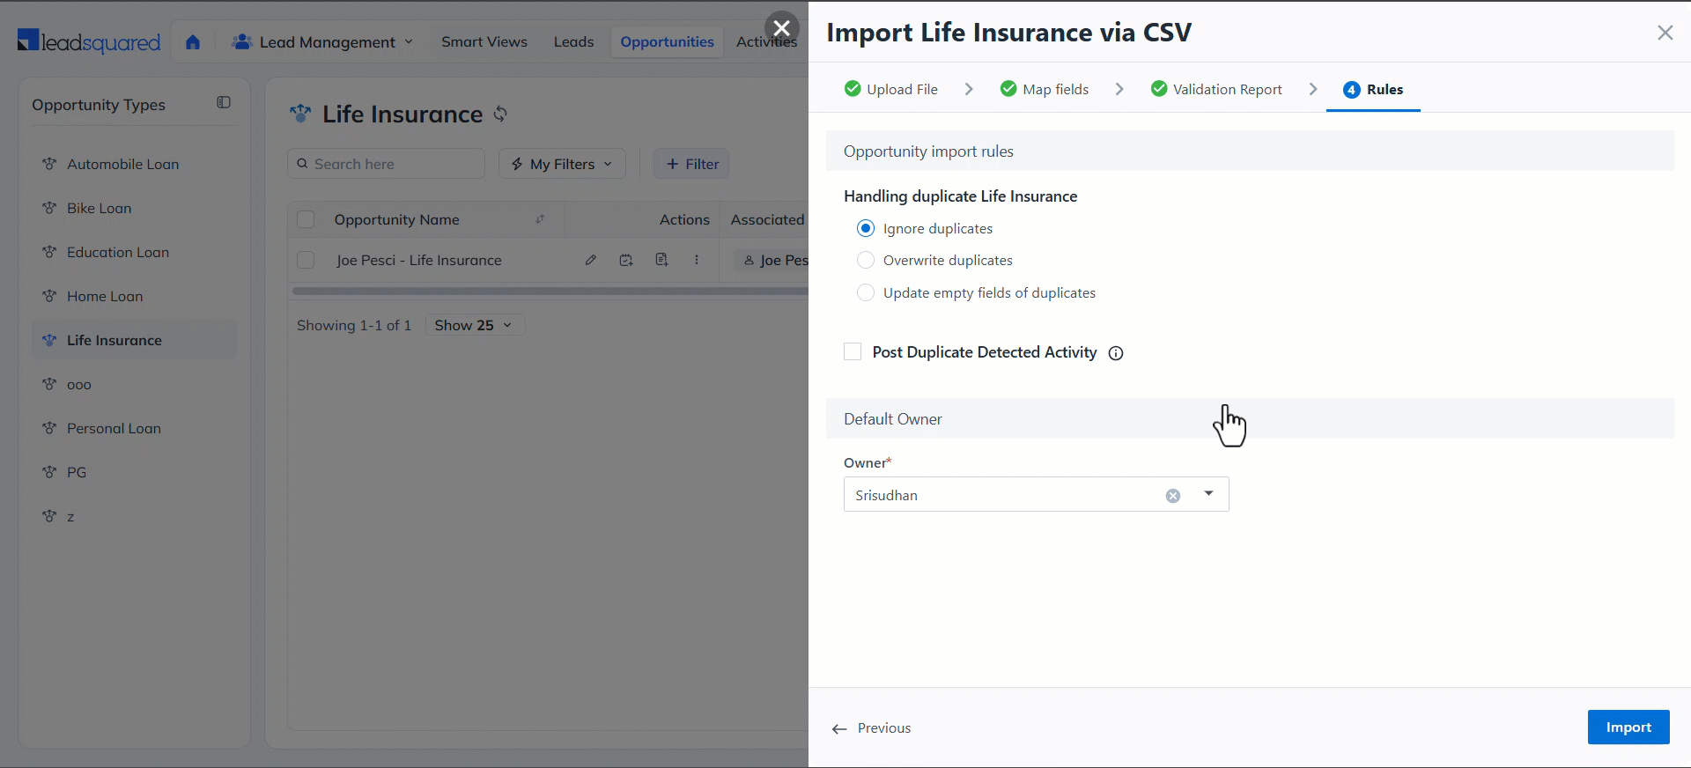Go to the Validation Report step

pyautogui.click(x=1216, y=89)
